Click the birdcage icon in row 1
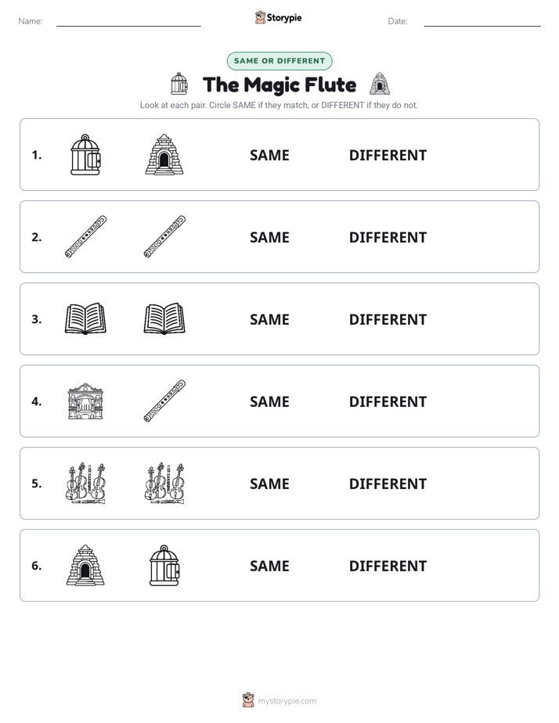Viewport: 559px width, 723px height. click(85, 154)
